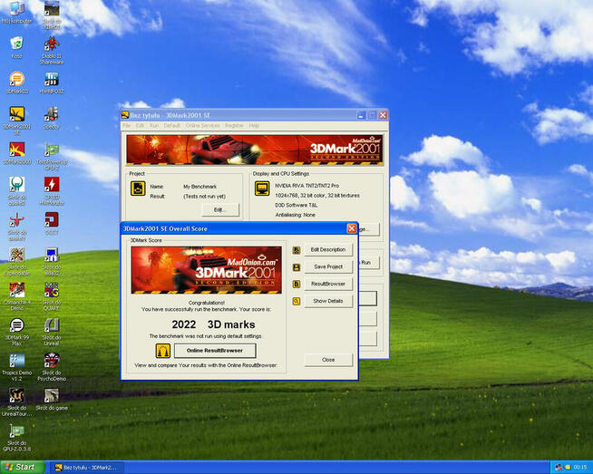The image size is (593, 474).
Task: Open Show Details in score dialog
Action: pos(328,301)
